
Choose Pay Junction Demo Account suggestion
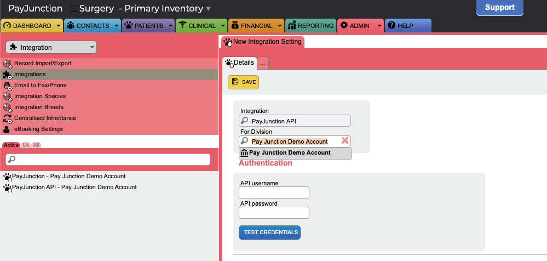(296, 153)
